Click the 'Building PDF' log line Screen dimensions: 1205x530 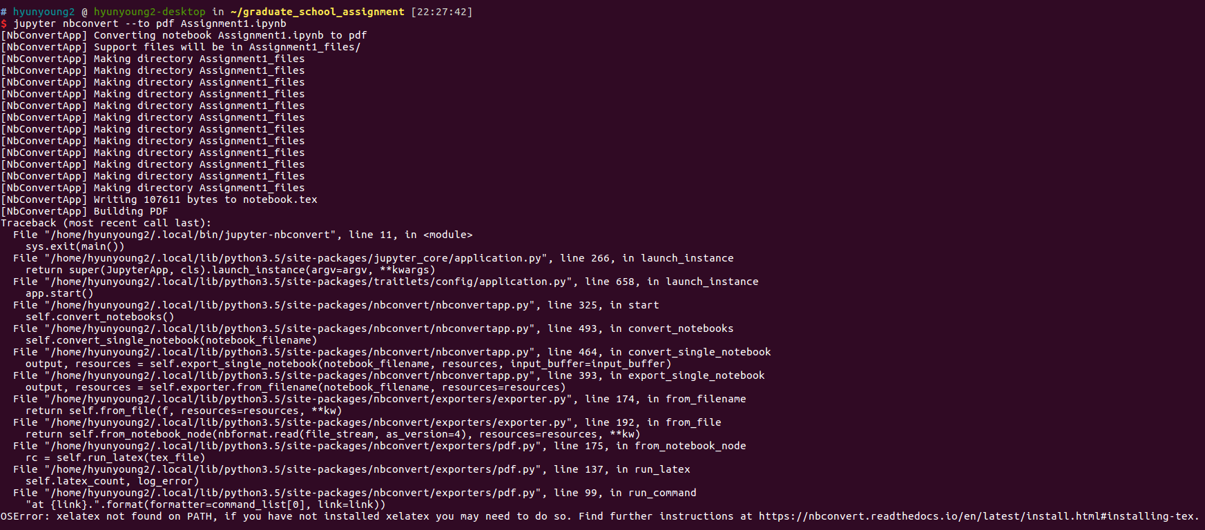pyautogui.click(x=84, y=211)
